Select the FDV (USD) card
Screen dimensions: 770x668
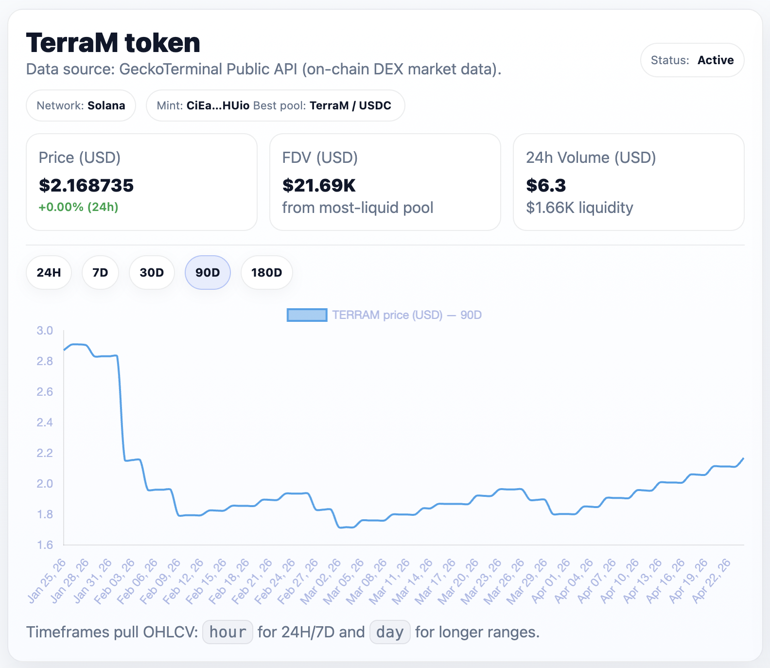coord(385,182)
